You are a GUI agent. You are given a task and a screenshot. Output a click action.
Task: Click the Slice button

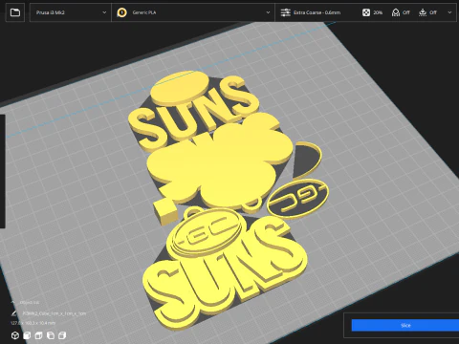pos(405,325)
